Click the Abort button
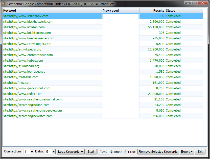210x159 pixels. pos(103,152)
